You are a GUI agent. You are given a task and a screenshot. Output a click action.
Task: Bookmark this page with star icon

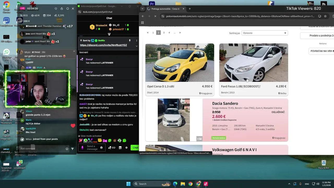click(325, 16)
